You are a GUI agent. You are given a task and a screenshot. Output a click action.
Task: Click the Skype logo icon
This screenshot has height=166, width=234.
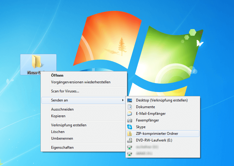(130, 127)
